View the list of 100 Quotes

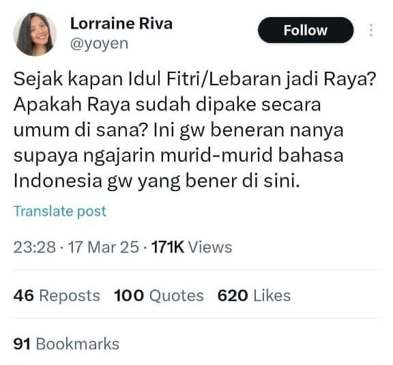click(159, 295)
